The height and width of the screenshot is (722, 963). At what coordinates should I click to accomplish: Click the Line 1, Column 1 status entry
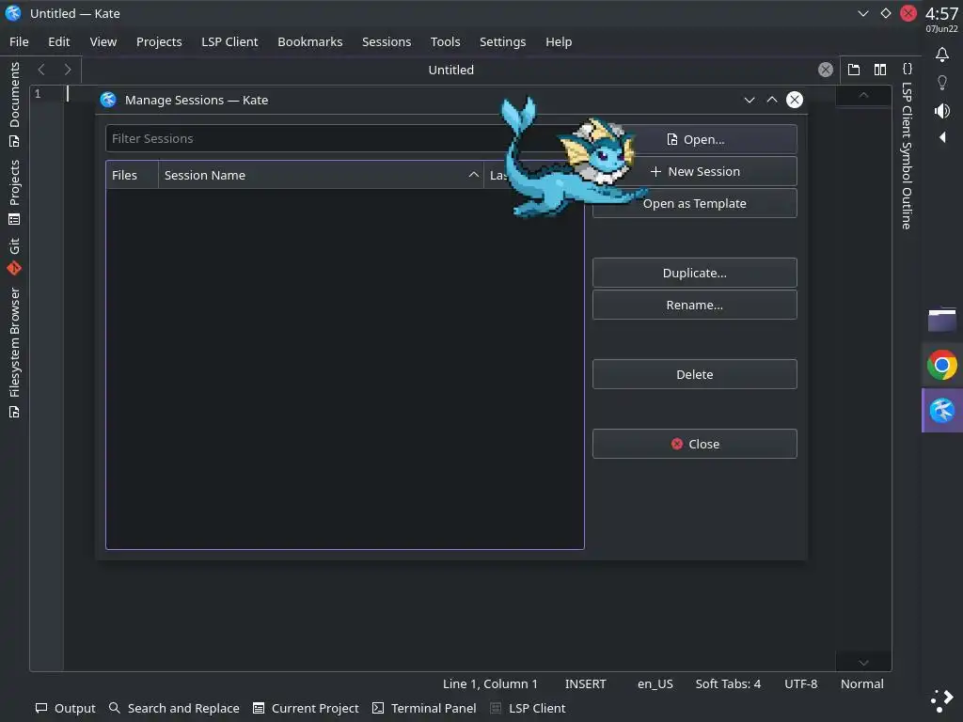[490, 684]
